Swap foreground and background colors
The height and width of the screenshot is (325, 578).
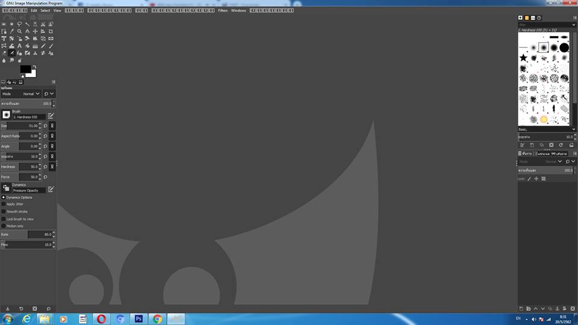(34, 67)
